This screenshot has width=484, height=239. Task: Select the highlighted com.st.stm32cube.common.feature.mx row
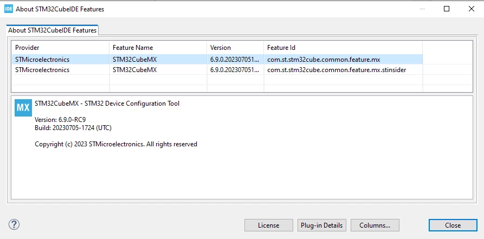pos(217,59)
